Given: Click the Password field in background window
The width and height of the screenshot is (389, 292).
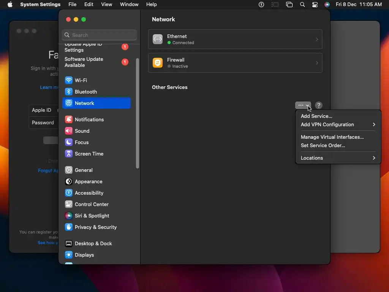Looking at the screenshot, I should tap(44, 123).
